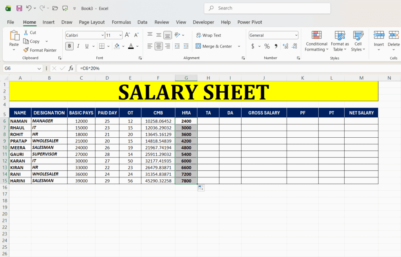The image size is (401, 257).
Task: Open the File menu
Action: 11,22
